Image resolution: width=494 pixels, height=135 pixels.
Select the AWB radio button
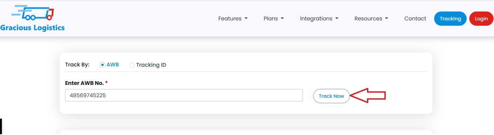(x=102, y=65)
